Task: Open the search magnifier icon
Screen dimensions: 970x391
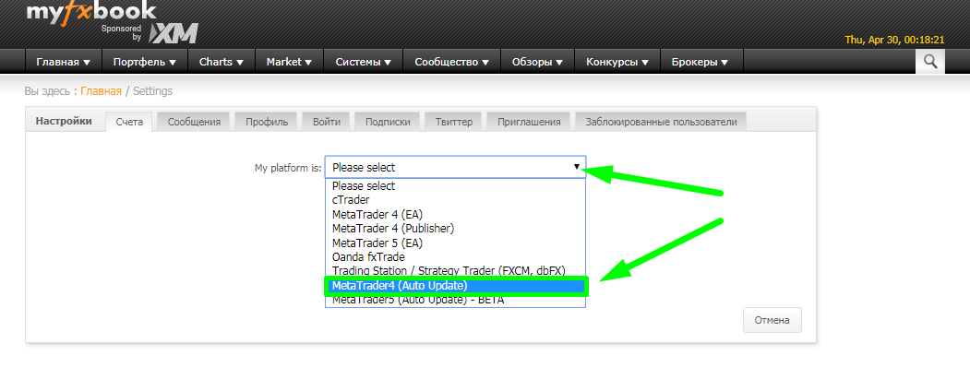Action: click(929, 61)
